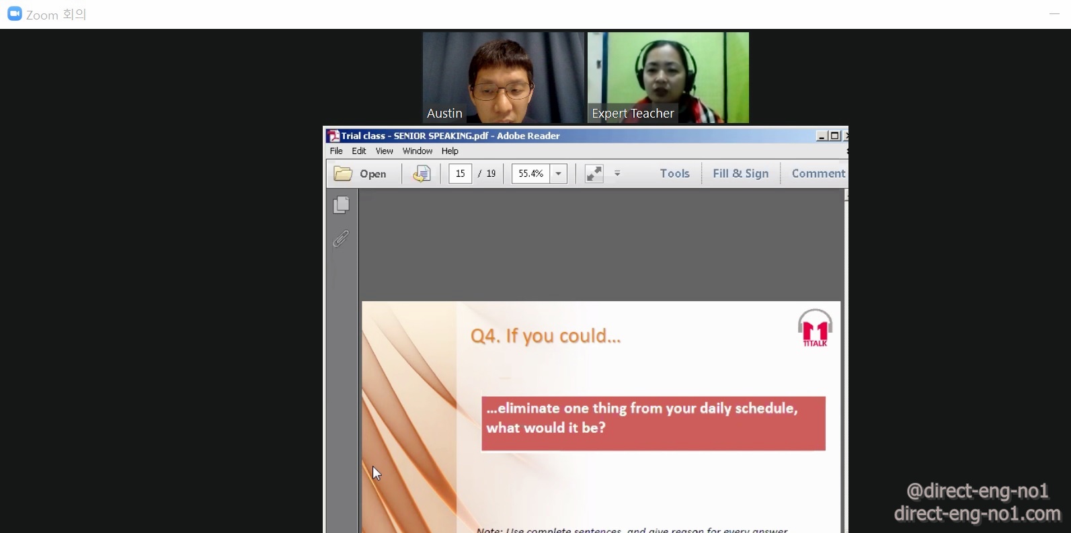Image resolution: width=1071 pixels, height=533 pixels.
Task: Minimize the Zoom meeting window
Action: tap(1054, 14)
